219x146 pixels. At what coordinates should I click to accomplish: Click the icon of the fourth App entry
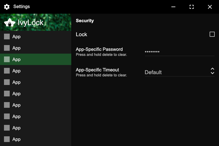(x=7, y=71)
